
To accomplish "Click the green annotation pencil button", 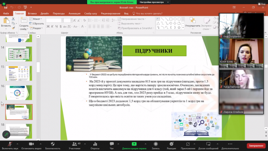I will tap(6, 135).
